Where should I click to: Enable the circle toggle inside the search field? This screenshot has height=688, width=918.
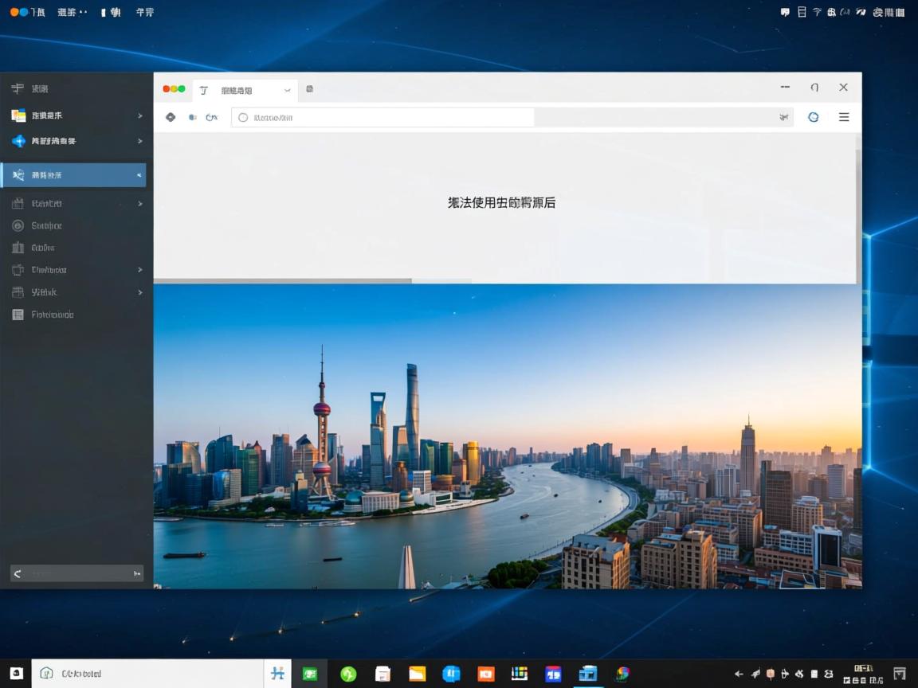point(242,117)
